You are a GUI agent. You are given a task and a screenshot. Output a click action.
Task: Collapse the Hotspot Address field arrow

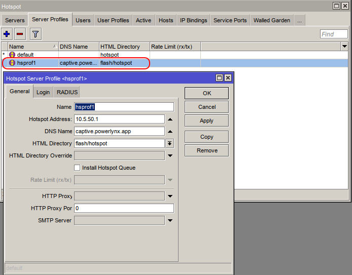pyautogui.click(x=170, y=119)
